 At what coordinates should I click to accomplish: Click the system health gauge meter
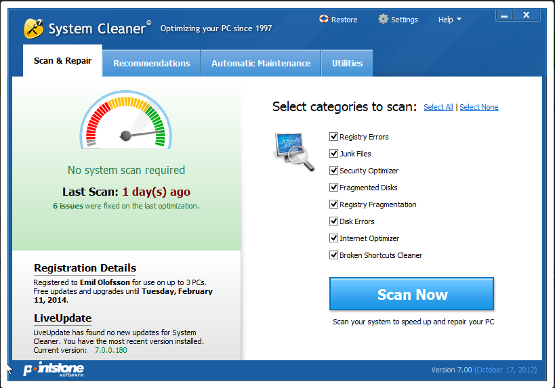click(x=125, y=120)
